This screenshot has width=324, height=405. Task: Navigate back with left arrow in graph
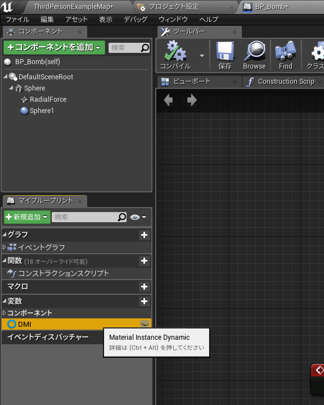[x=168, y=100]
